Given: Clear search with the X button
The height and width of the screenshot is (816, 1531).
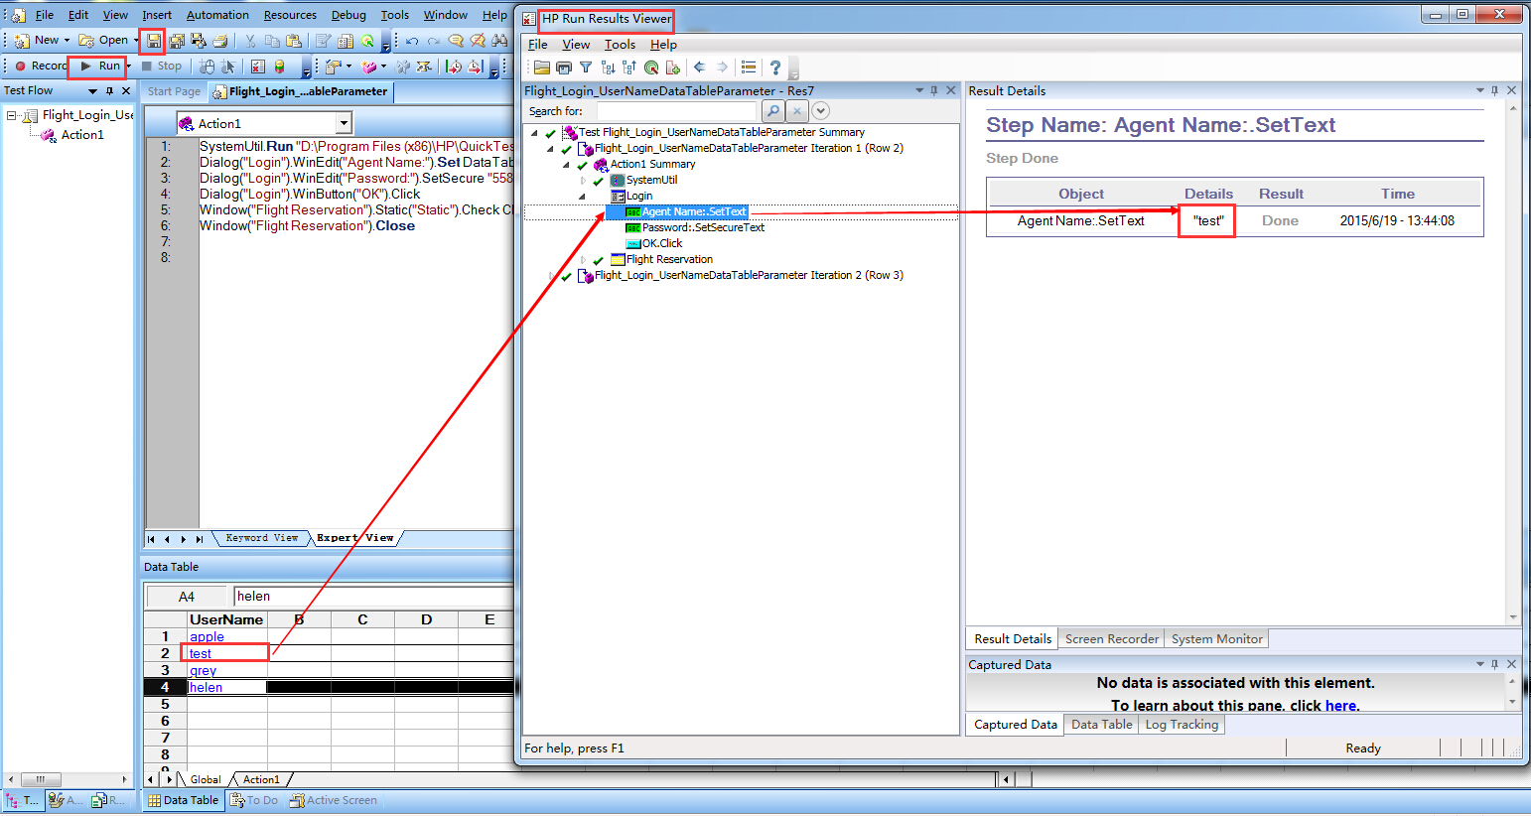Looking at the screenshot, I should pyautogui.click(x=797, y=111).
